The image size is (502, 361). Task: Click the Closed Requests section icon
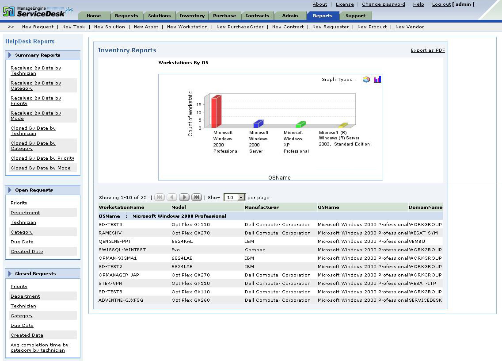coord(10,273)
